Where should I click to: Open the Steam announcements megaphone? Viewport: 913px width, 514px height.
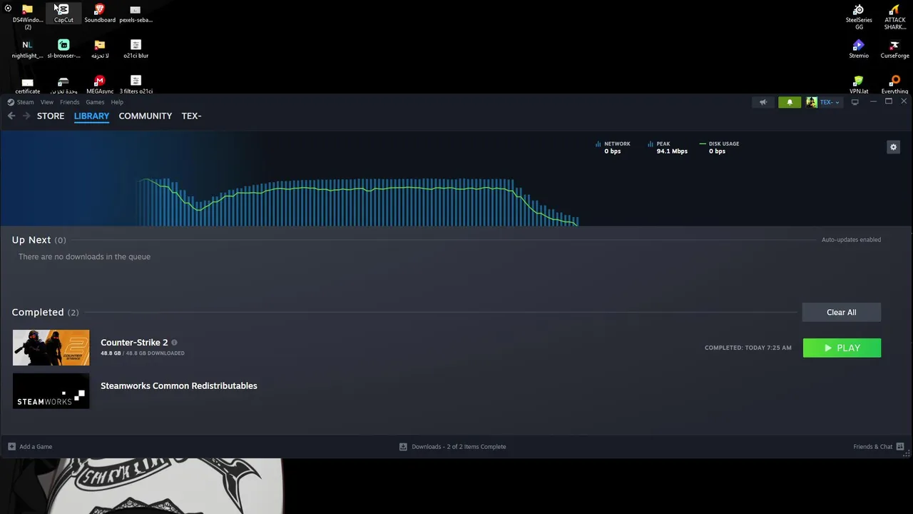click(x=763, y=102)
